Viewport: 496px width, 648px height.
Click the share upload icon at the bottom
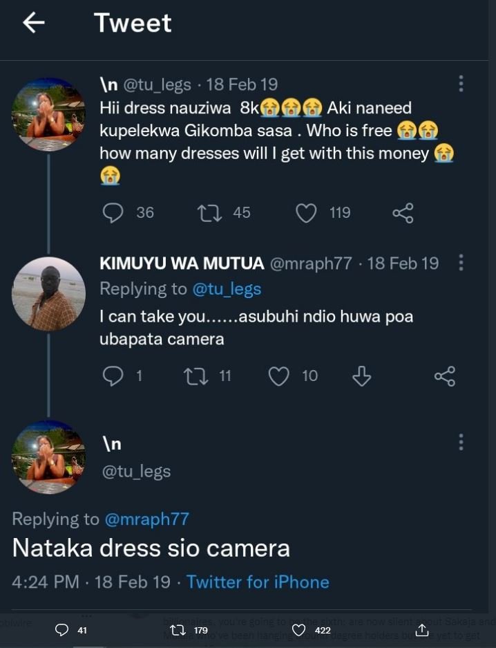click(423, 631)
